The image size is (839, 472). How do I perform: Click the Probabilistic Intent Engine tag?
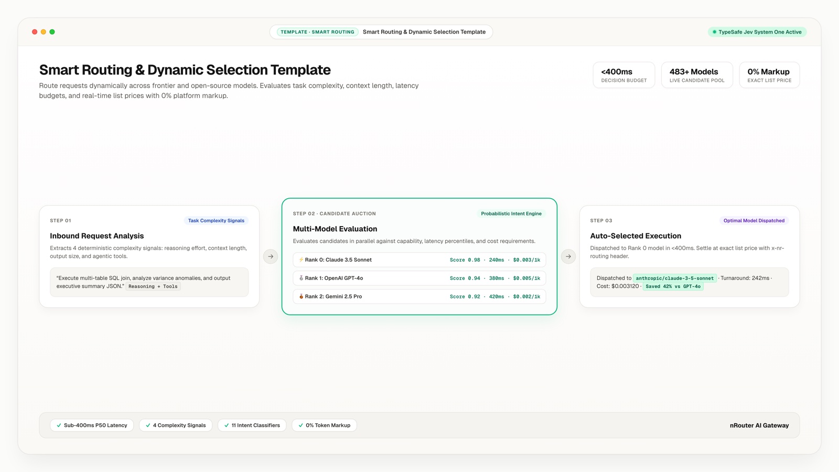click(x=511, y=213)
